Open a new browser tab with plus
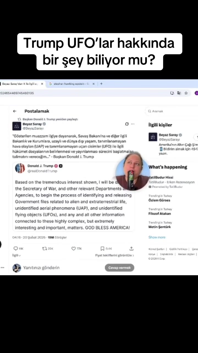The image size is (198, 353). [x=101, y=84]
